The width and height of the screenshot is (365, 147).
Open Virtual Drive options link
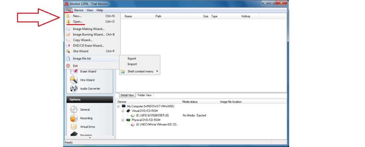point(88,127)
